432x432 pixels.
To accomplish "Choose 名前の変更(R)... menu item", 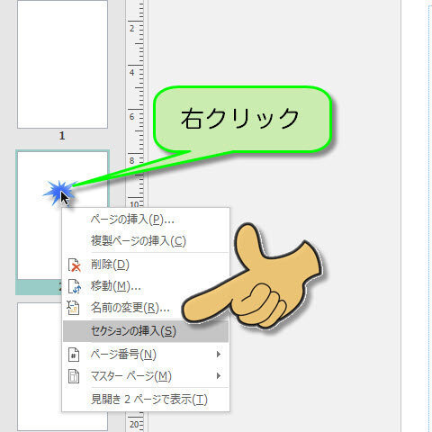I will click(x=146, y=308).
